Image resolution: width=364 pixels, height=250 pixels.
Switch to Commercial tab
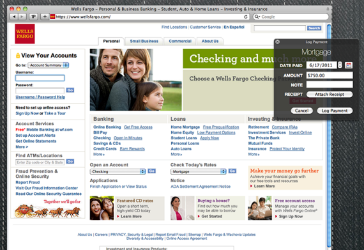(x=180, y=41)
